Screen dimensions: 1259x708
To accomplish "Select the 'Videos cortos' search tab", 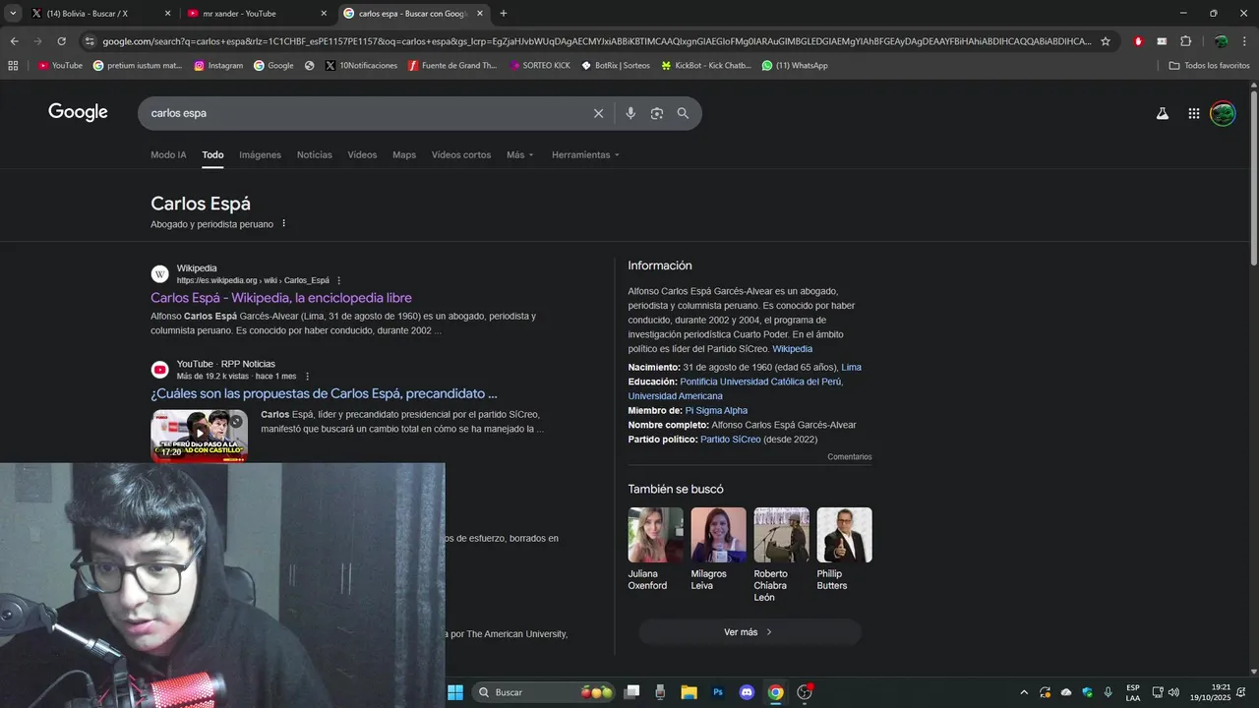I will [x=461, y=155].
